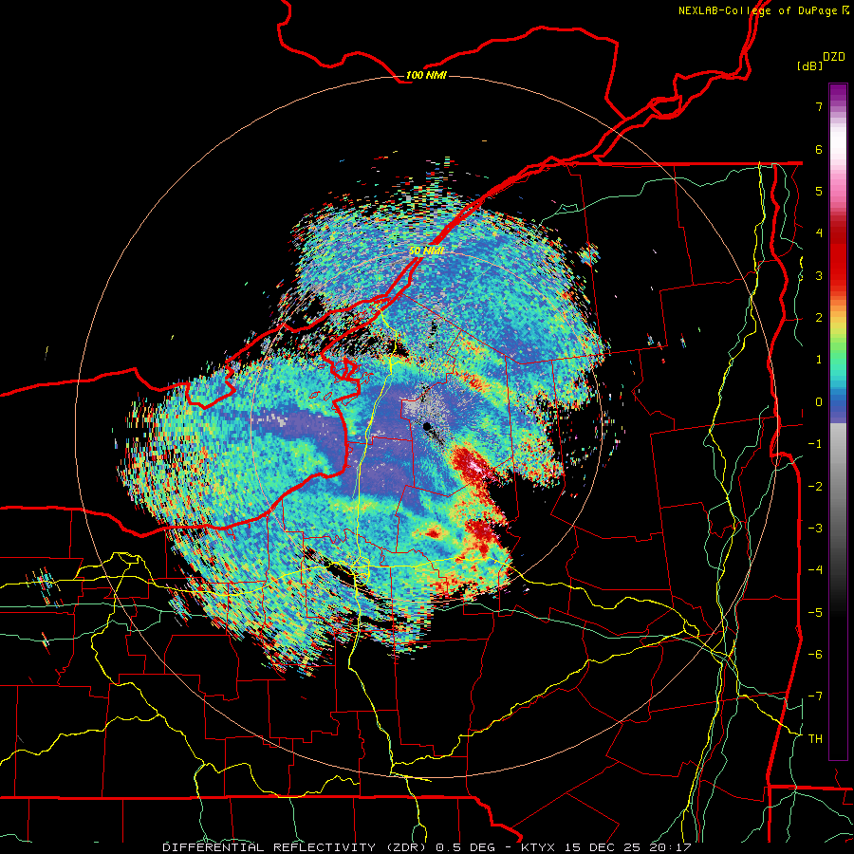Click the 0.5 DEG elevation angle text

[x=465, y=847]
